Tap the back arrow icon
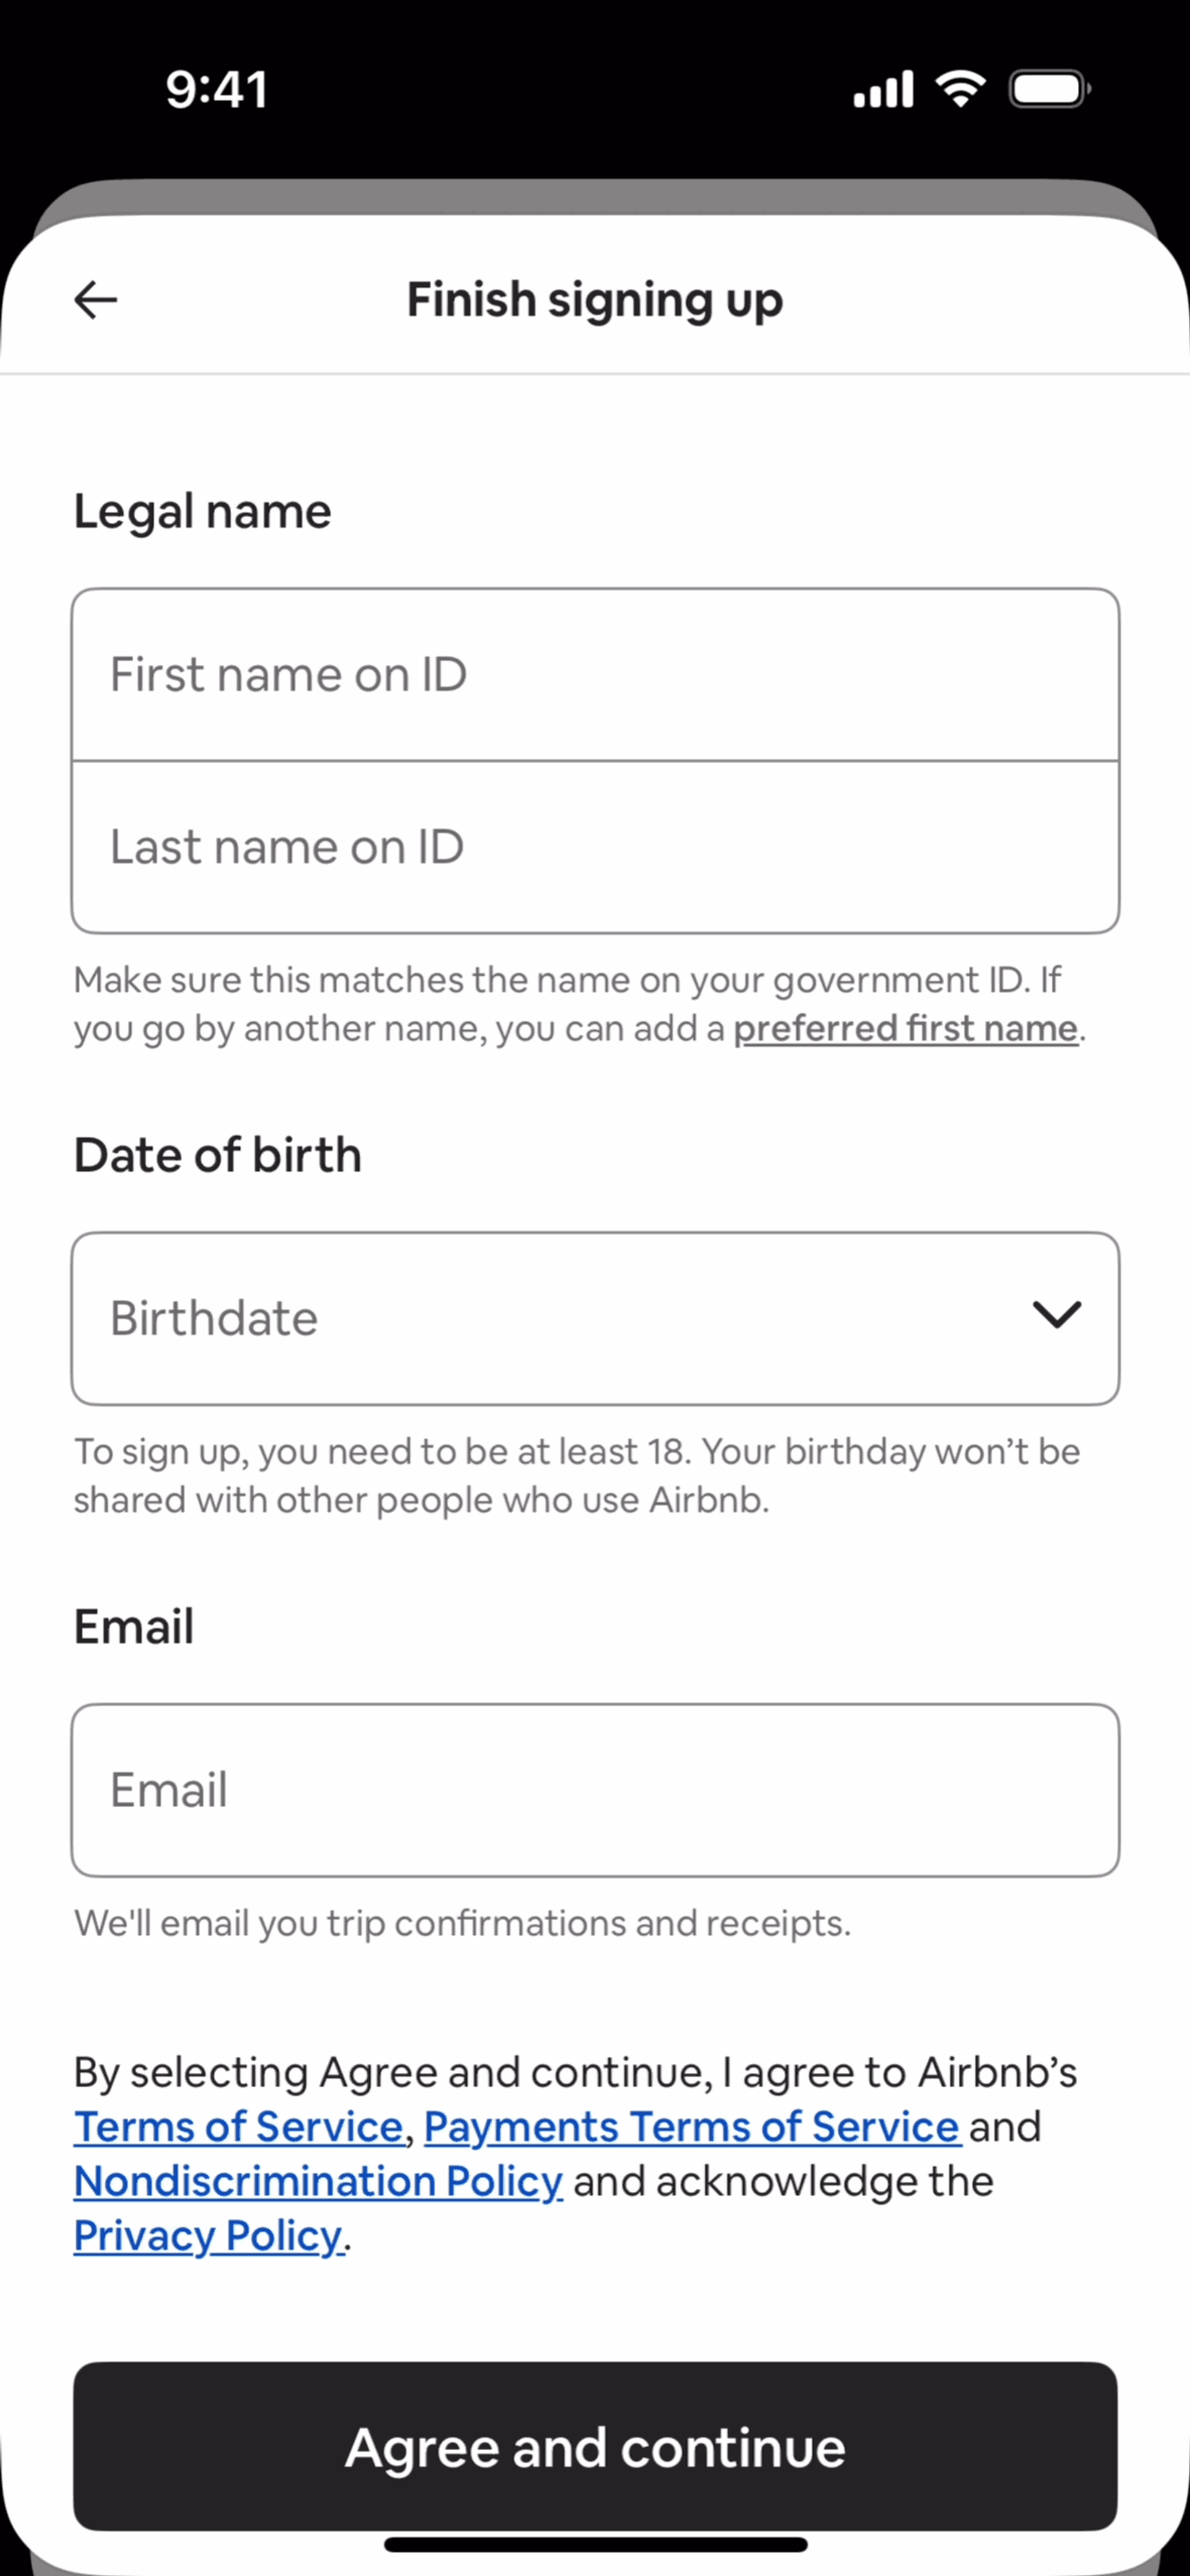This screenshot has height=2576, width=1190. click(96, 299)
